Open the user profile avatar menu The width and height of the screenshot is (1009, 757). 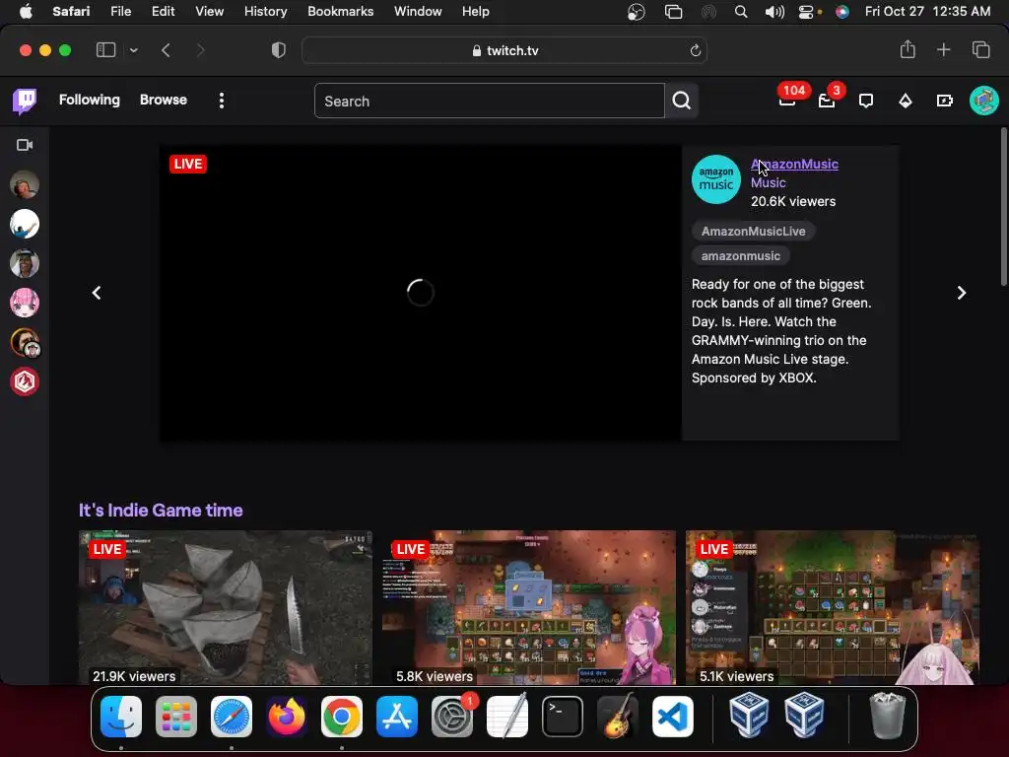(984, 101)
